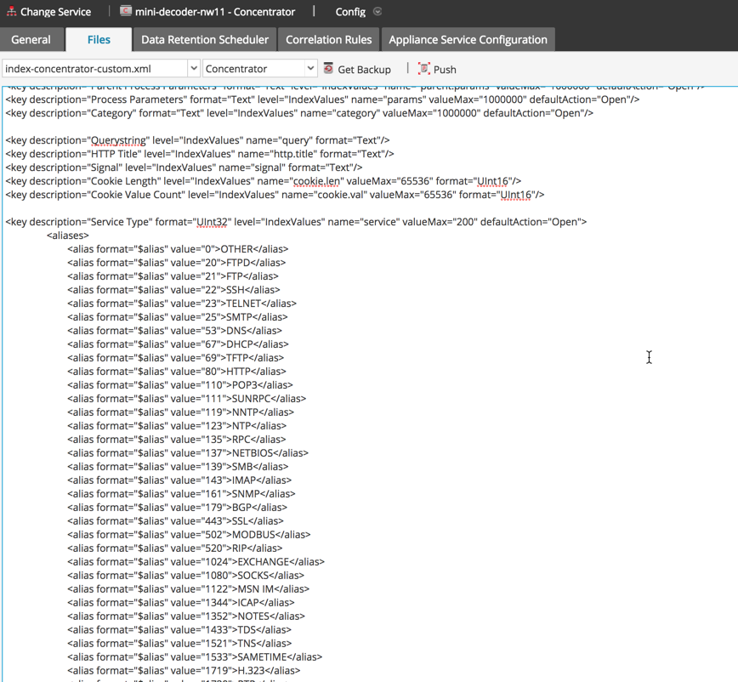The width and height of the screenshot is (738, 682).
Task: Switch to the General tab
Action: (31, 40)
